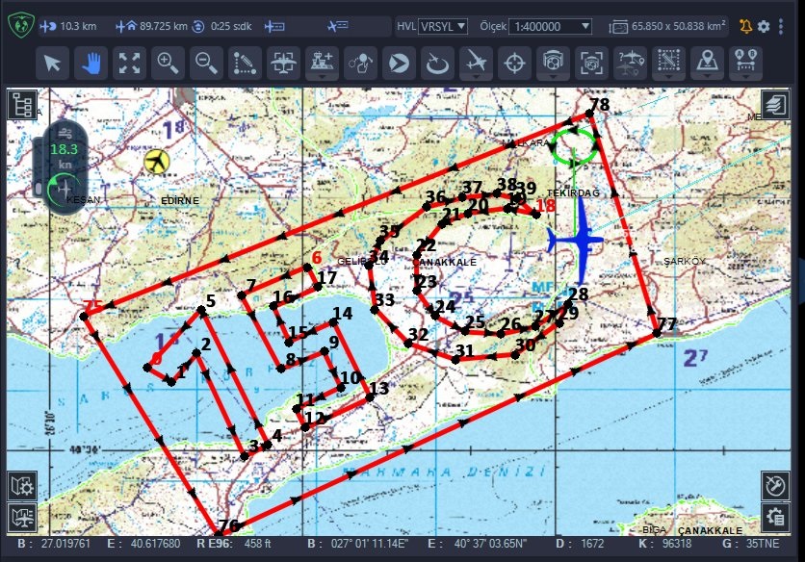Click the zoom out magnifier

pos(206,64)
